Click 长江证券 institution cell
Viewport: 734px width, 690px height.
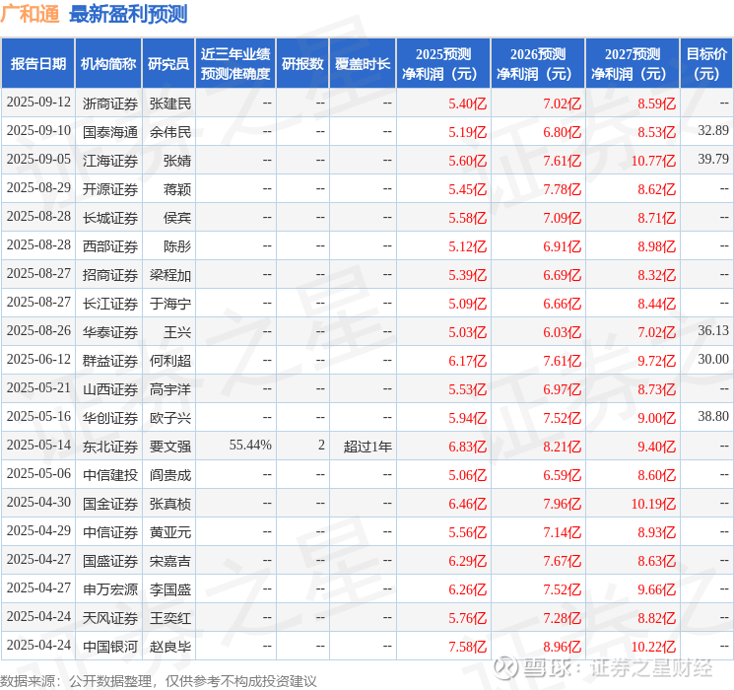[110, 304]
